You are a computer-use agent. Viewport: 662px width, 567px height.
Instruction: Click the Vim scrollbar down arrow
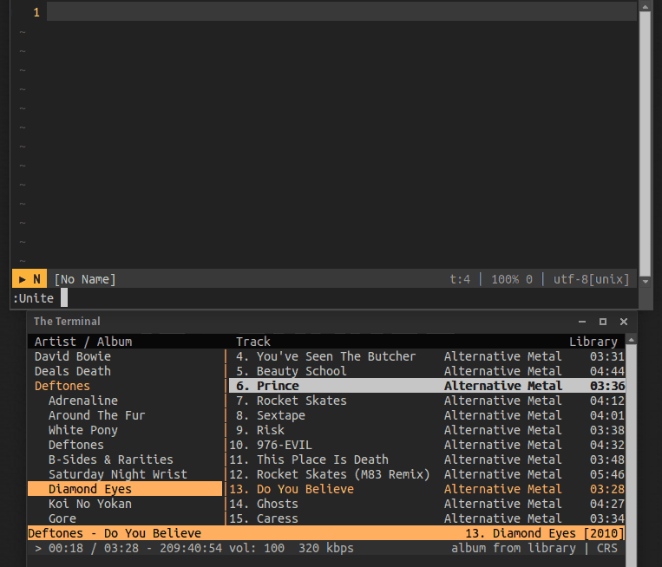[x=646, y=281]
